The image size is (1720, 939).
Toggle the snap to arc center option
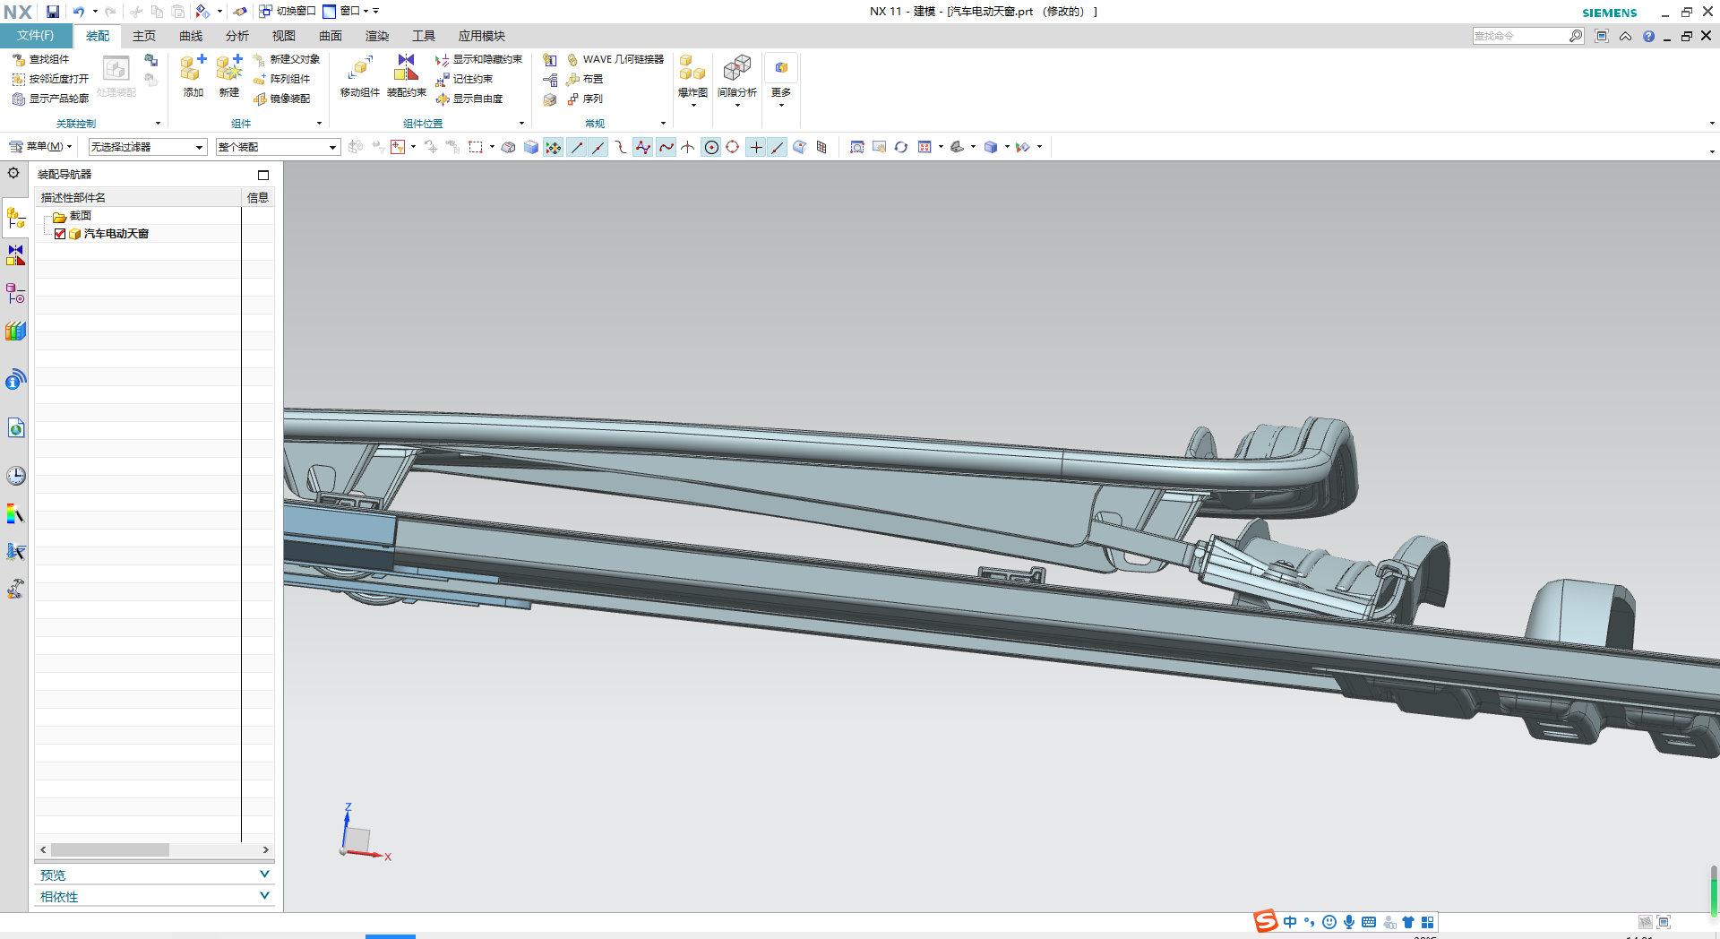click(711, 148)
